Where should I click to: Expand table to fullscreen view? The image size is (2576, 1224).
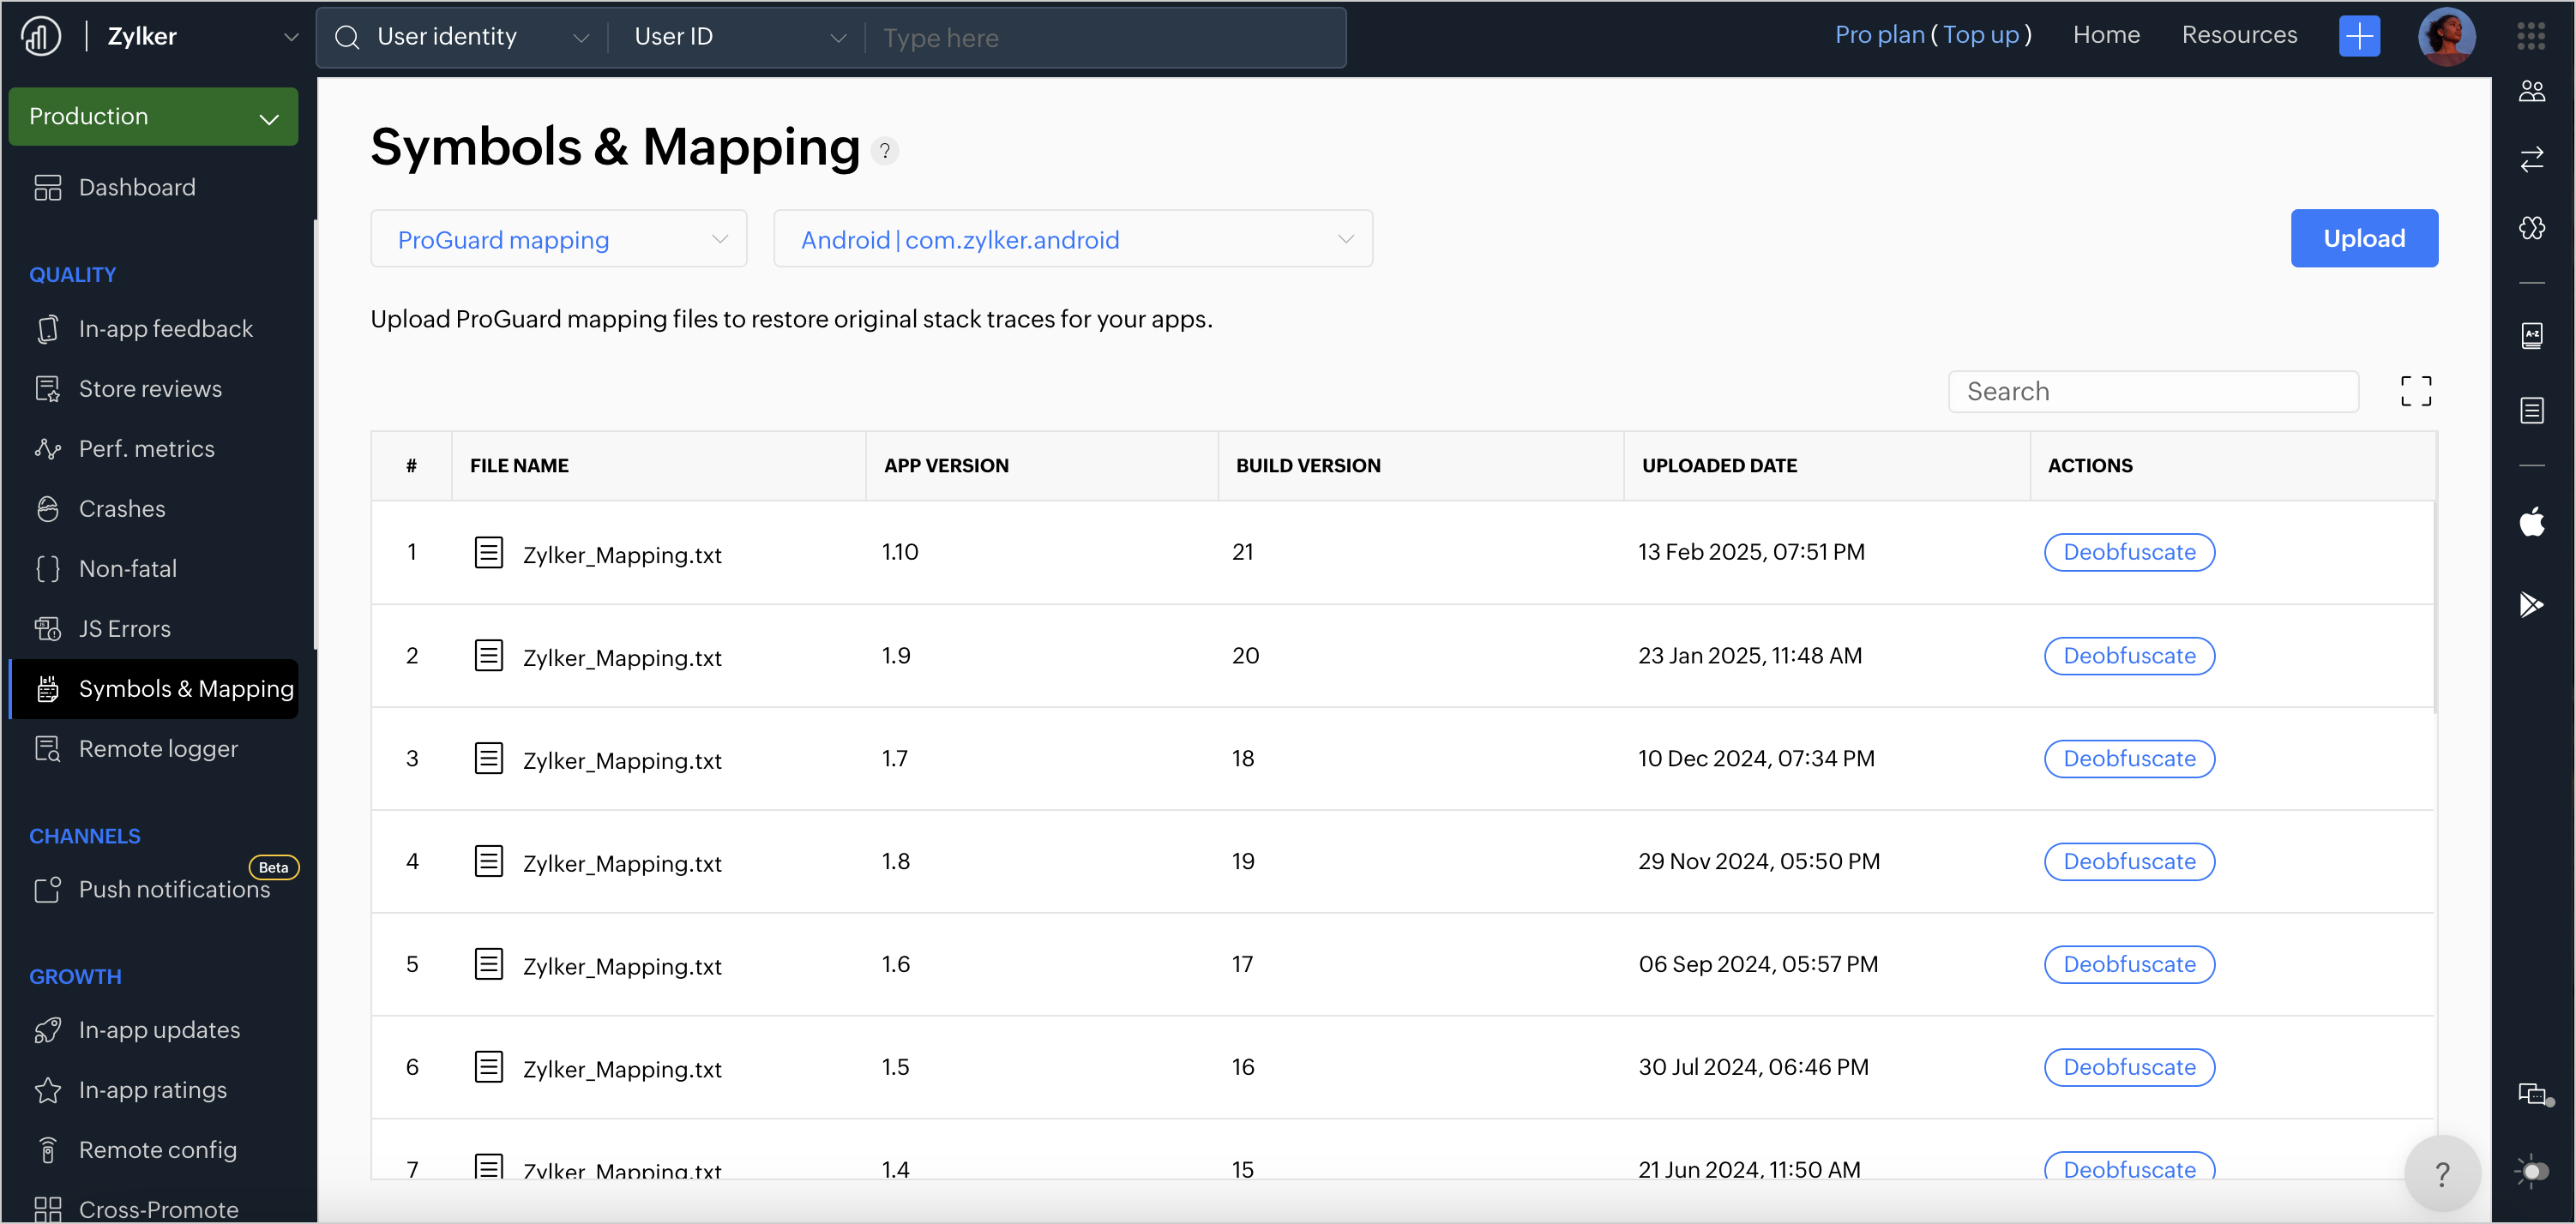[2415, 391]
